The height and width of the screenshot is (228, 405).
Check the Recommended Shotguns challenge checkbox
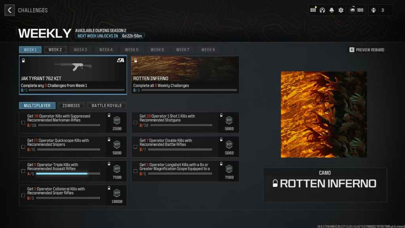click(x=135, y=122)
